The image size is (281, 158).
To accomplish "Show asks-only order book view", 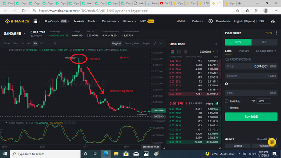I will pyautogui.click(x=186, y=52).
